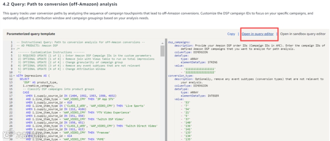Click the 'Parameterized query template' title

pyautogui.click(x=31, y=34)
